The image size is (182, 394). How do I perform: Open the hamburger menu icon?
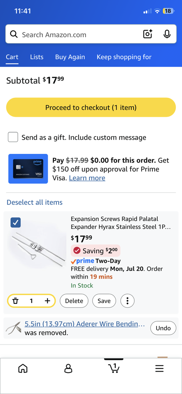[x=159, y=369]
